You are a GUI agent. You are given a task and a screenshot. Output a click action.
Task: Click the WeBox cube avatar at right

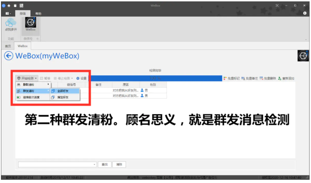(x=303, y=56)
